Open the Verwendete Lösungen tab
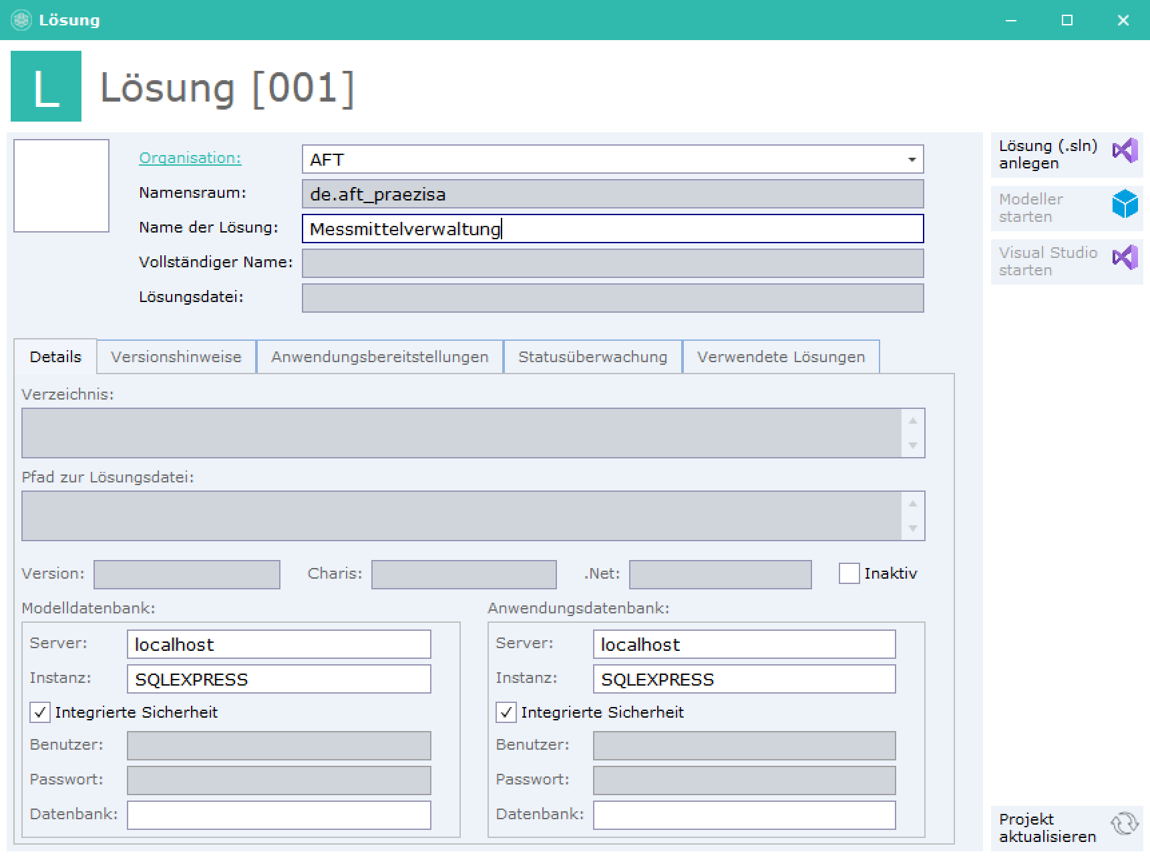The width and height of the screenshot is (1150, 858). pyautogui.click(x=781, y=357)
